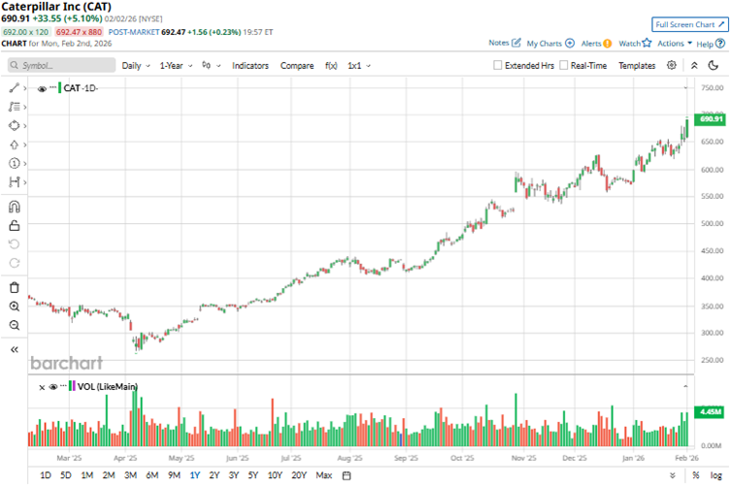Screen dimensions: 730x485
Task: Click the trash delete drawings icon
Action: tap(14, 288)
